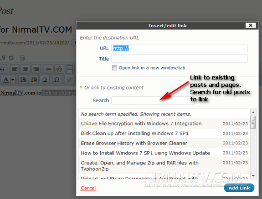Image resolution: width=262 pixels, height=199 pixels.
Task: Select the paste as plain text icon
Action: coord(23,80)
